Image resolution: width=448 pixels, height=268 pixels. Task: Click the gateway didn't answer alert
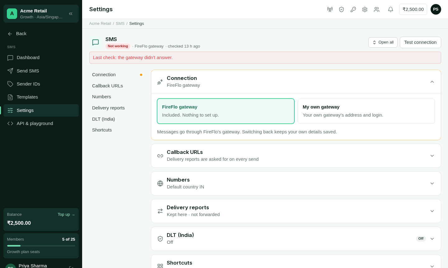265,58
